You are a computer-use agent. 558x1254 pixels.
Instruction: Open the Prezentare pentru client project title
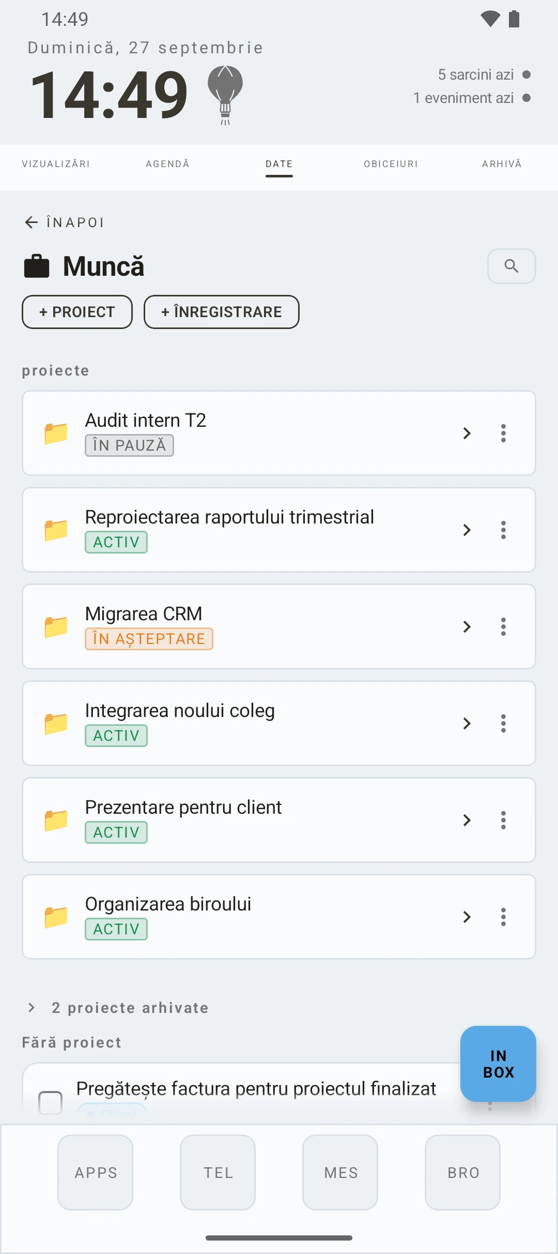[x=183, y=808]
